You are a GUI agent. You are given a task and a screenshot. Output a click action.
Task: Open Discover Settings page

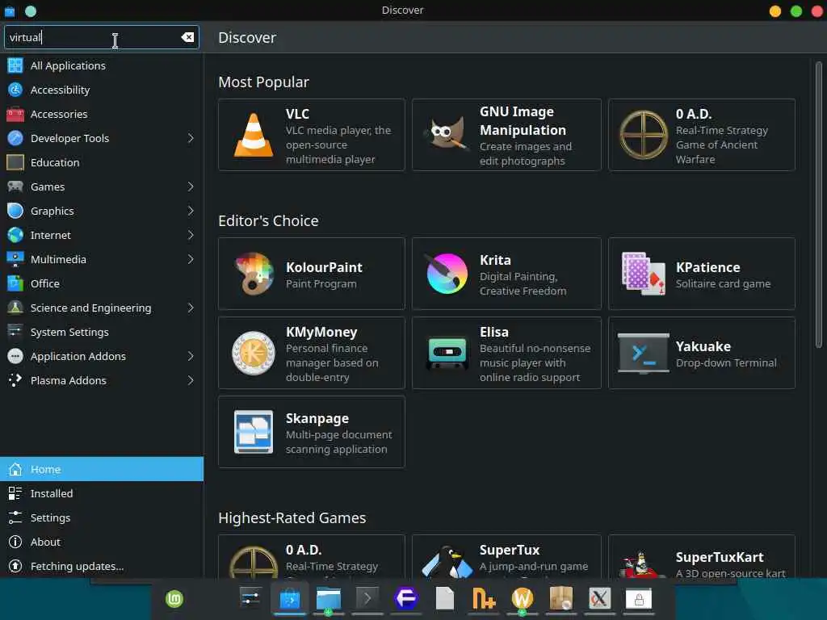pyautogui.click(x=102, y=517)
